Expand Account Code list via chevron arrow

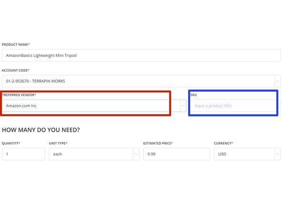(278, 81)
